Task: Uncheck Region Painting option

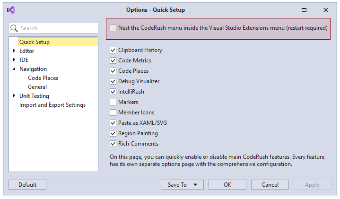Action: [x=113, y=133]
